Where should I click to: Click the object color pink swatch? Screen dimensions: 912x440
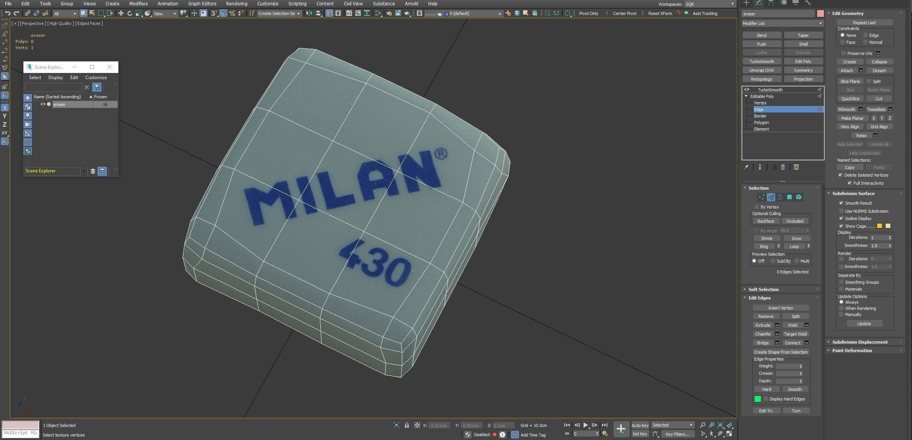tap(820, 13)
